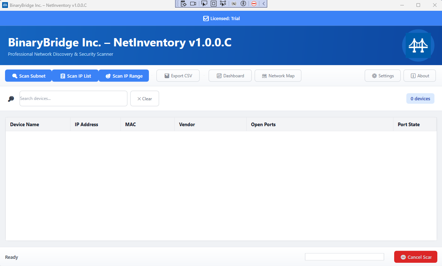This screenshot has height=266, width=442.
Task: Click the scan progress bar in the status bar
Action: (x=345, y=257)
